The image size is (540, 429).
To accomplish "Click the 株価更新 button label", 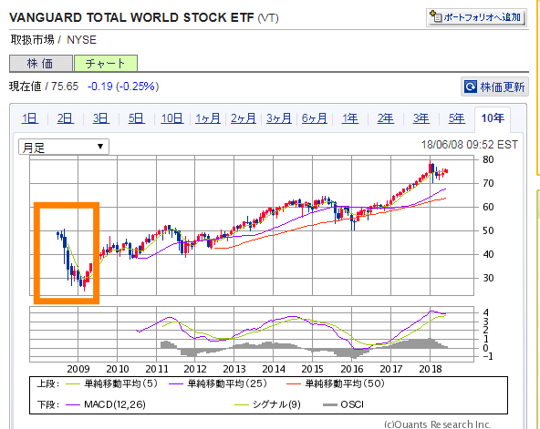I will click(x=503, y=87).
